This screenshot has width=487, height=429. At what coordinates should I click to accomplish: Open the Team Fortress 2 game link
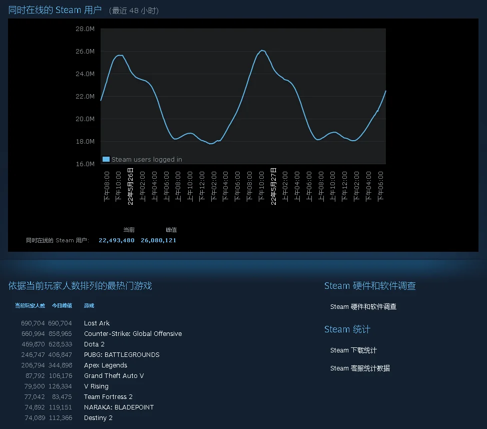(108, 396)
